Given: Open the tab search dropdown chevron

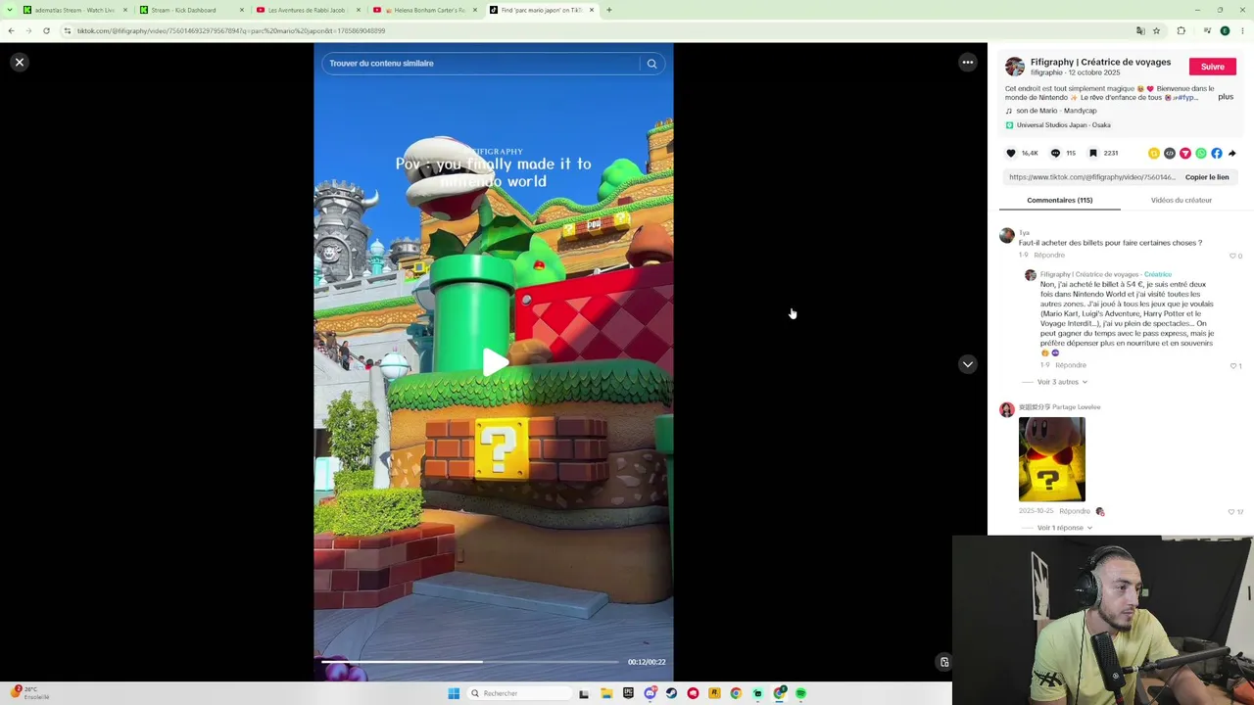Looking at the screenshot, I should point(11,10).
